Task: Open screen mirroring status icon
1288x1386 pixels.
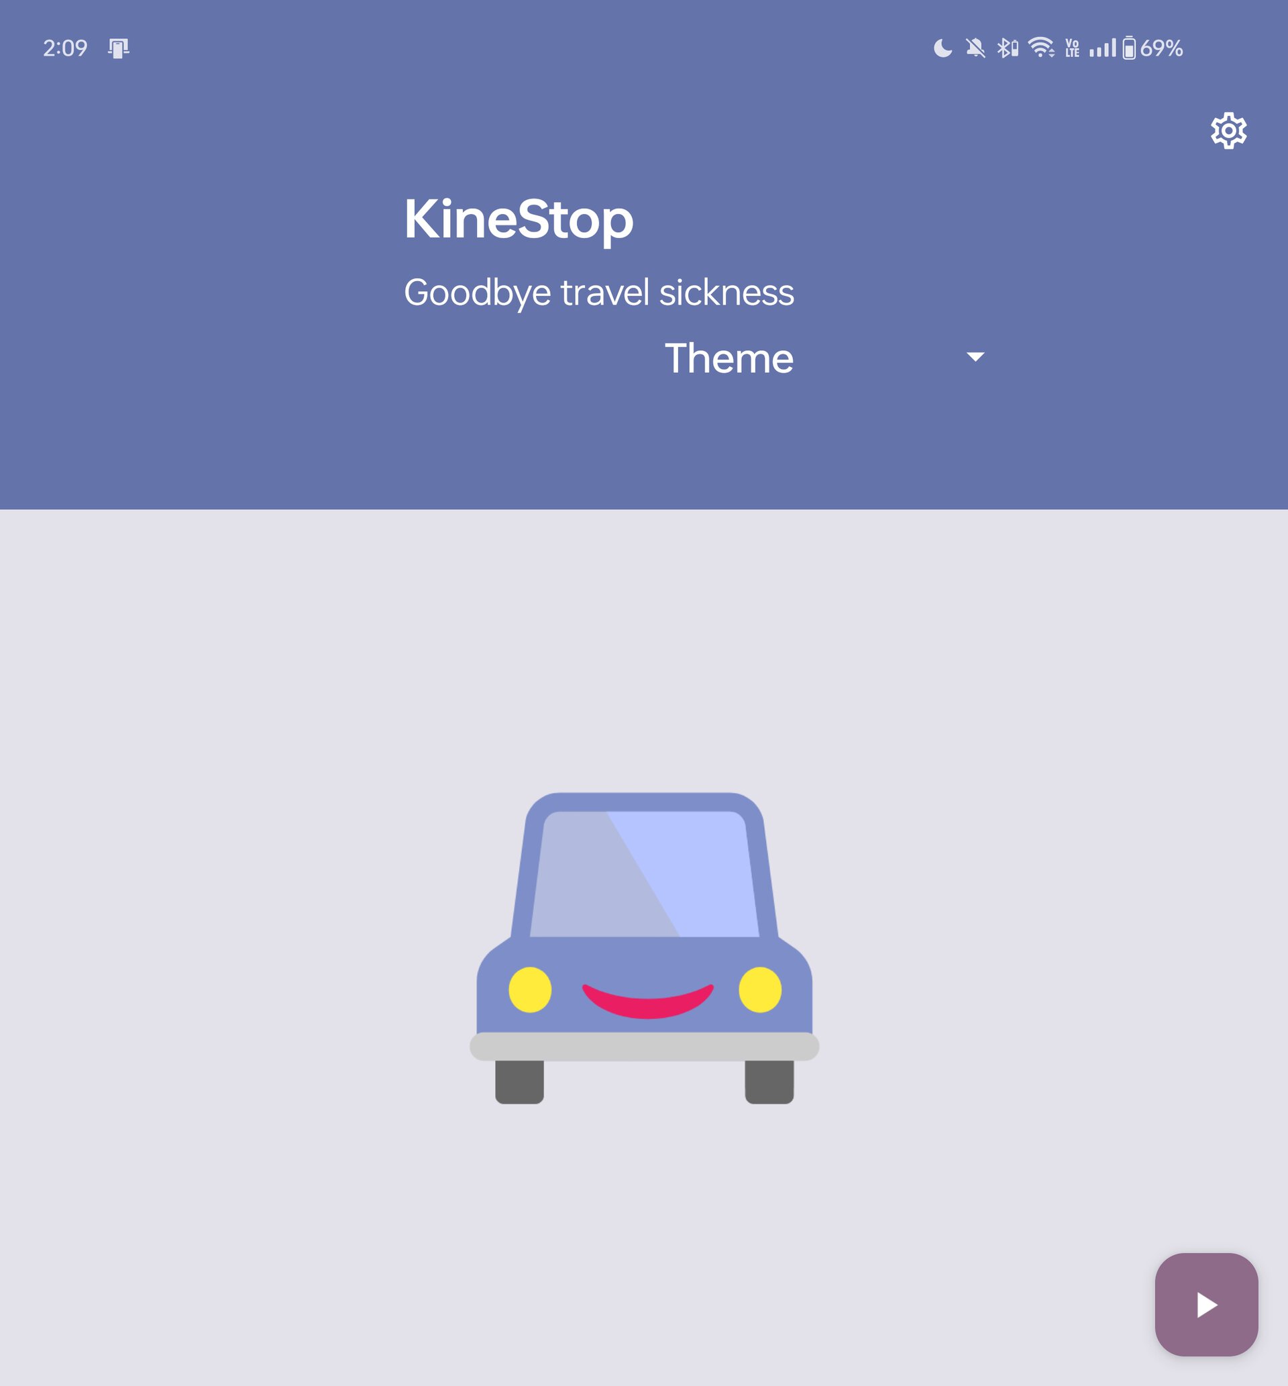Action: click(116, 46)
